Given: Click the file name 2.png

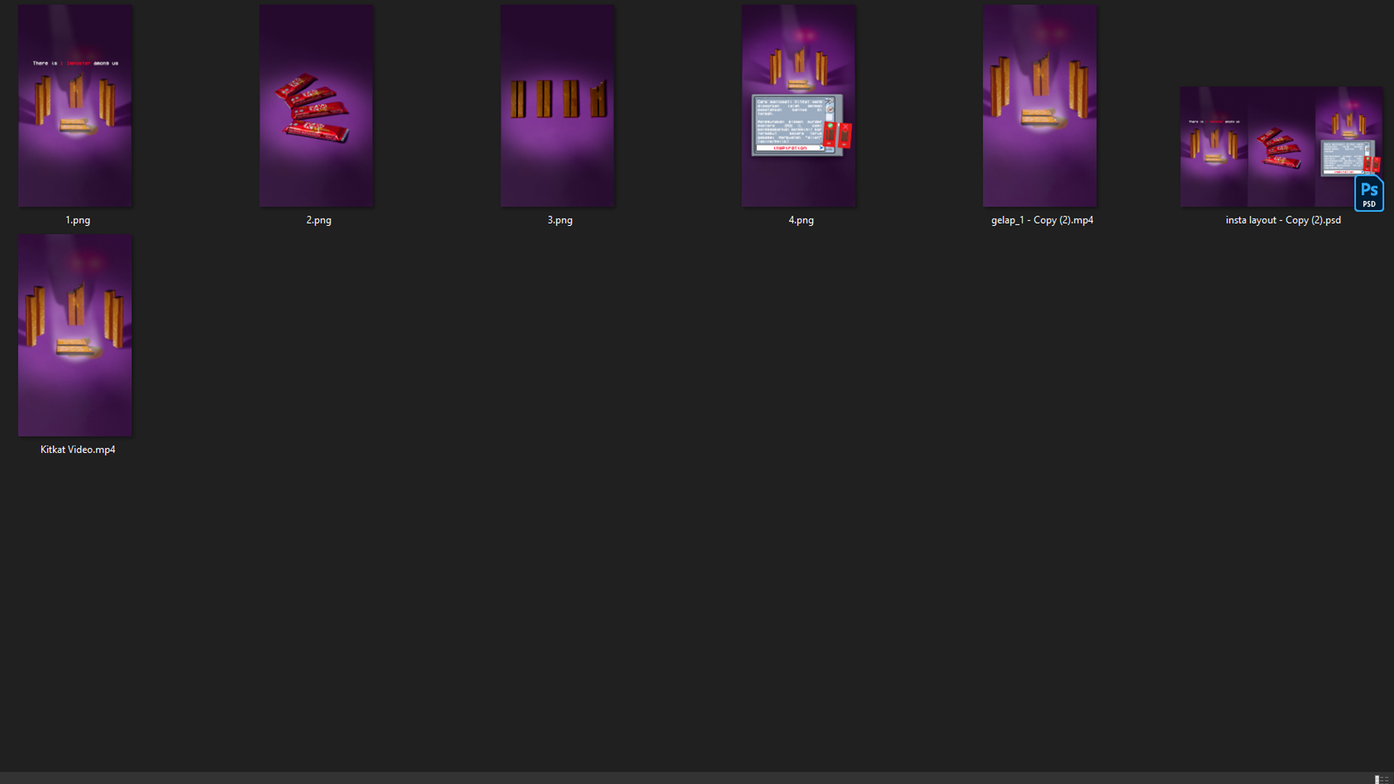Looking at the screenshot, I should pos(319,220).
